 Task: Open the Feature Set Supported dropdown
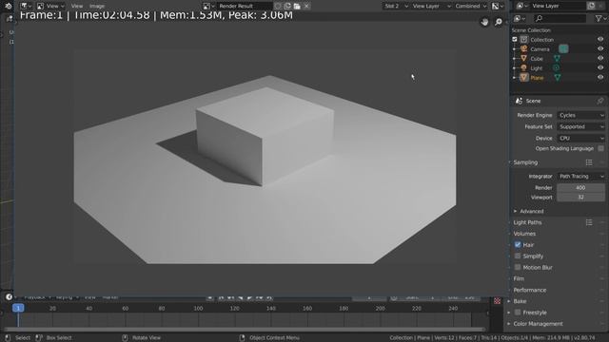[x=581, y=126]
